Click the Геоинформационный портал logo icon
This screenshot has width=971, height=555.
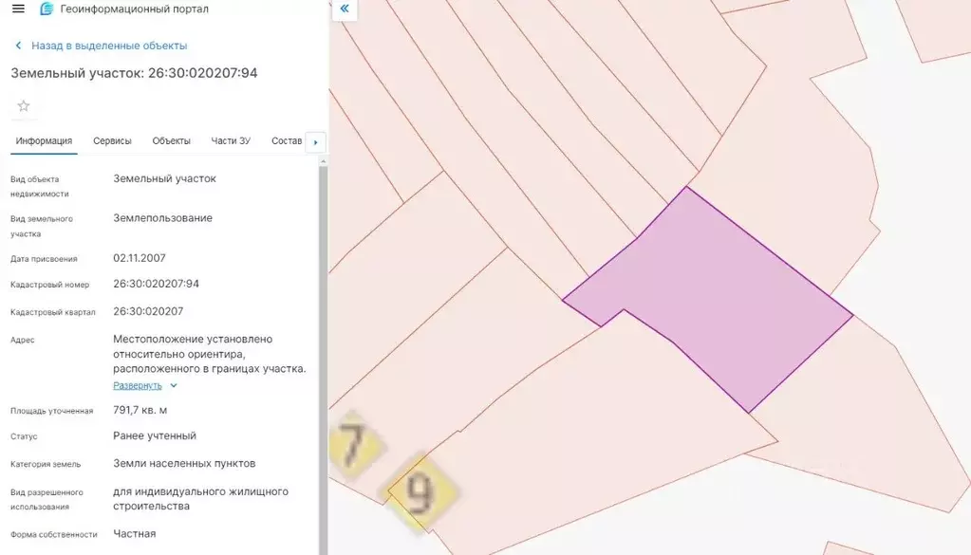pyautogui.click(x=46, y=9)
